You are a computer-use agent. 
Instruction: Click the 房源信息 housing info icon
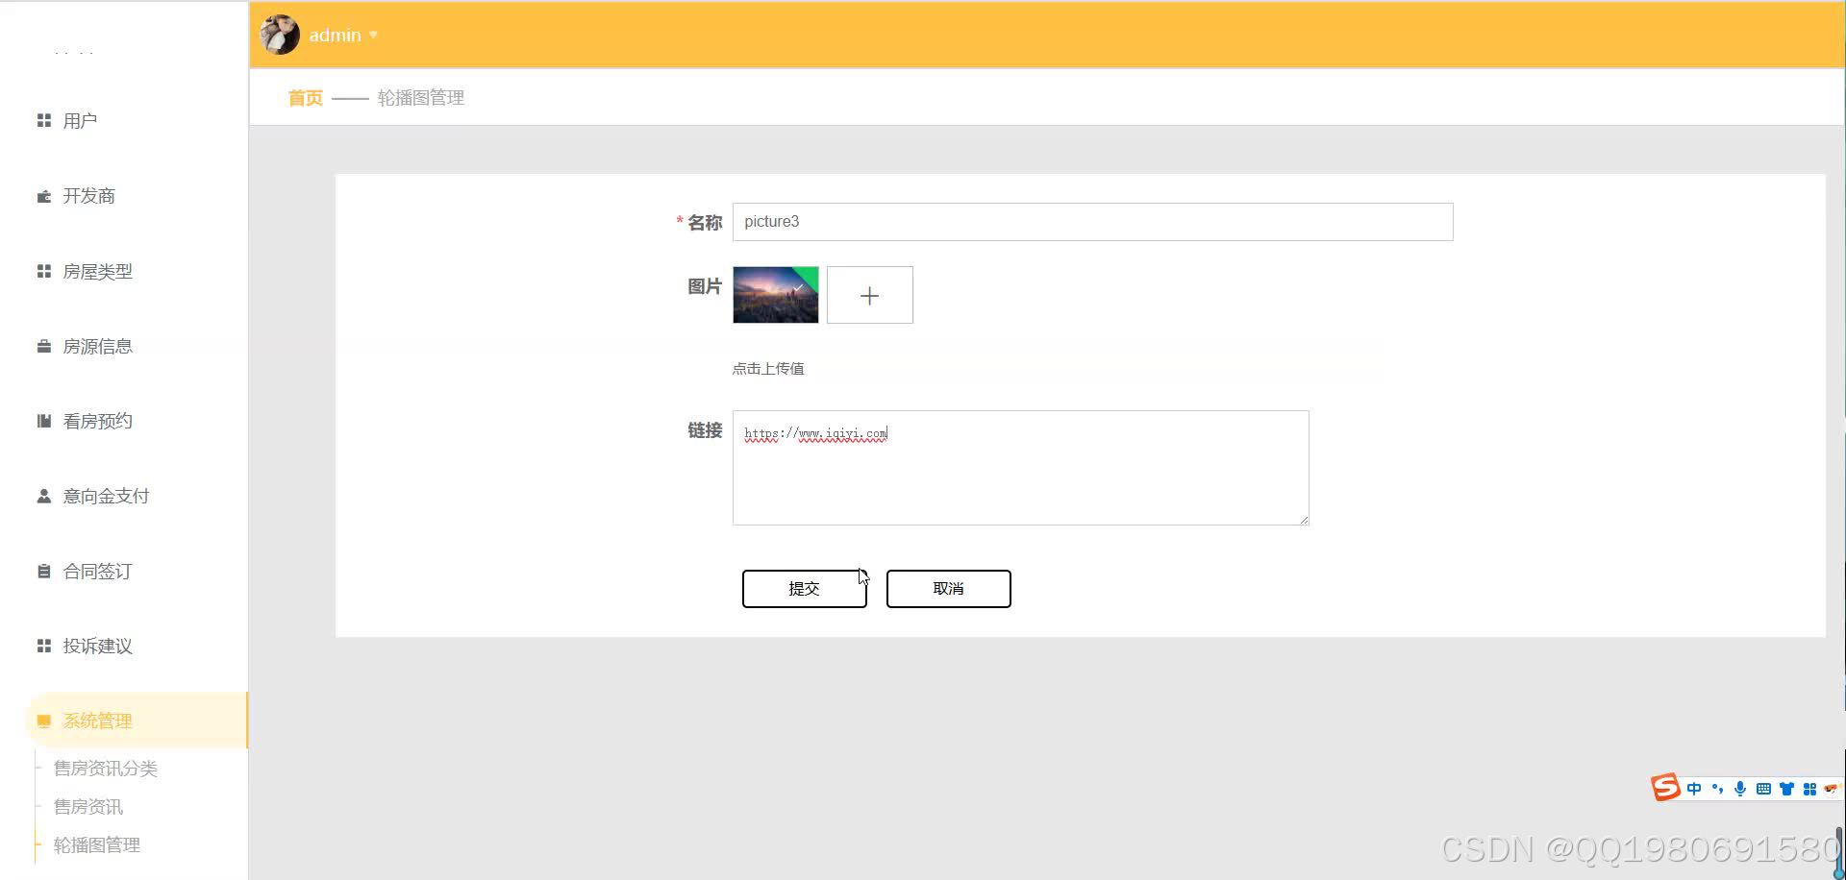[42, 345]
